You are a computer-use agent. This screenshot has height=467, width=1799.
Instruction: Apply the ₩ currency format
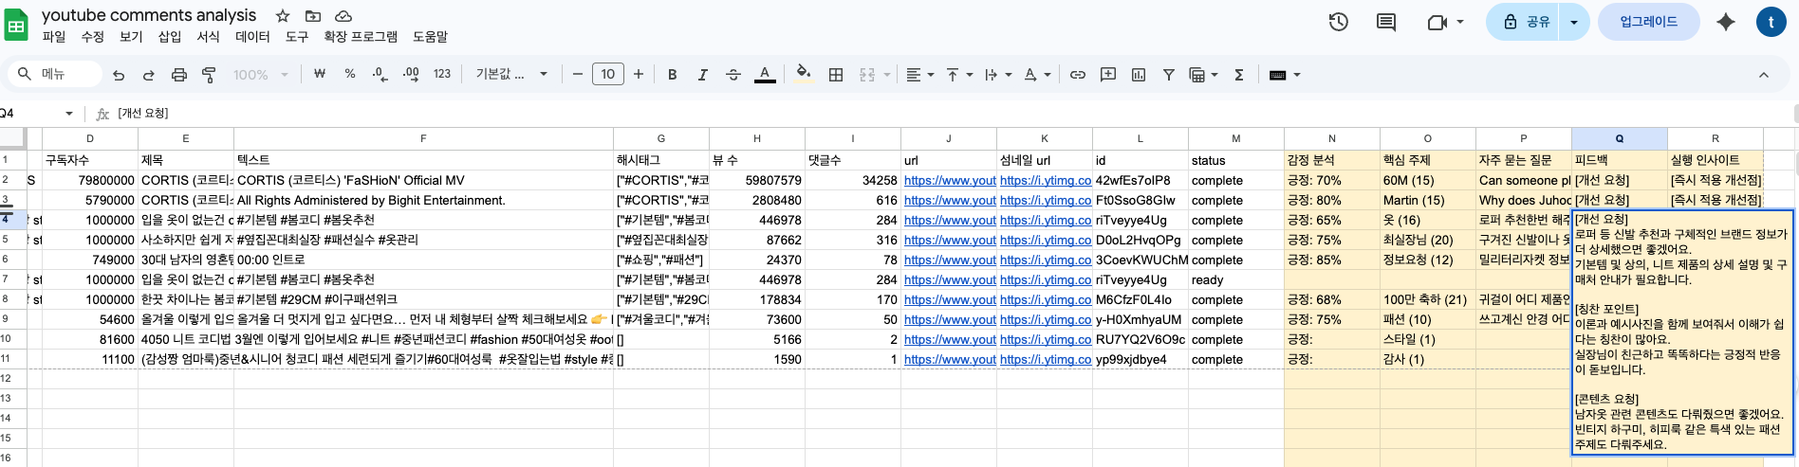pos(320,74)
